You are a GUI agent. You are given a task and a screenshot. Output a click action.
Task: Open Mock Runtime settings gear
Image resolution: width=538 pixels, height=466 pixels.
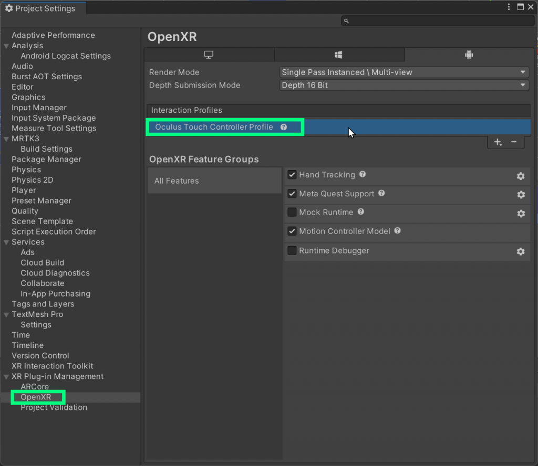point(521,214)
